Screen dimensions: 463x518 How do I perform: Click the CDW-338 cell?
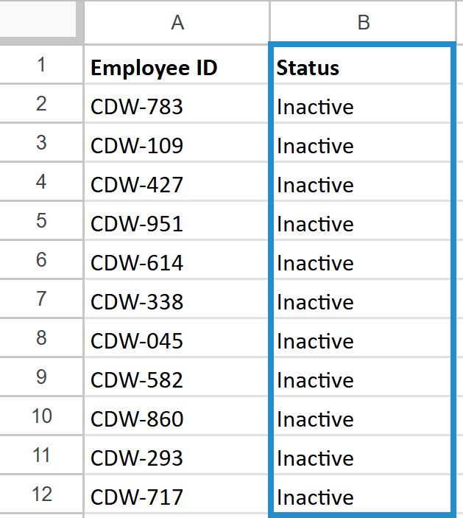(177, 302)
